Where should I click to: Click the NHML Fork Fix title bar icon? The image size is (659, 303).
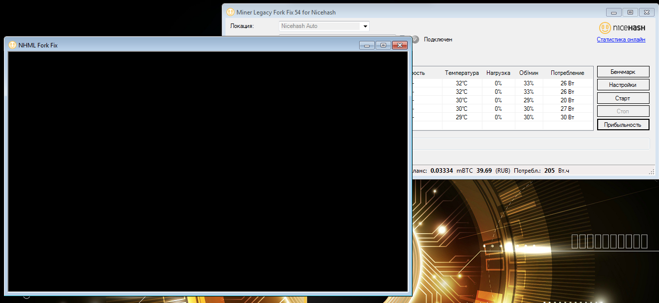coord(12,45)
